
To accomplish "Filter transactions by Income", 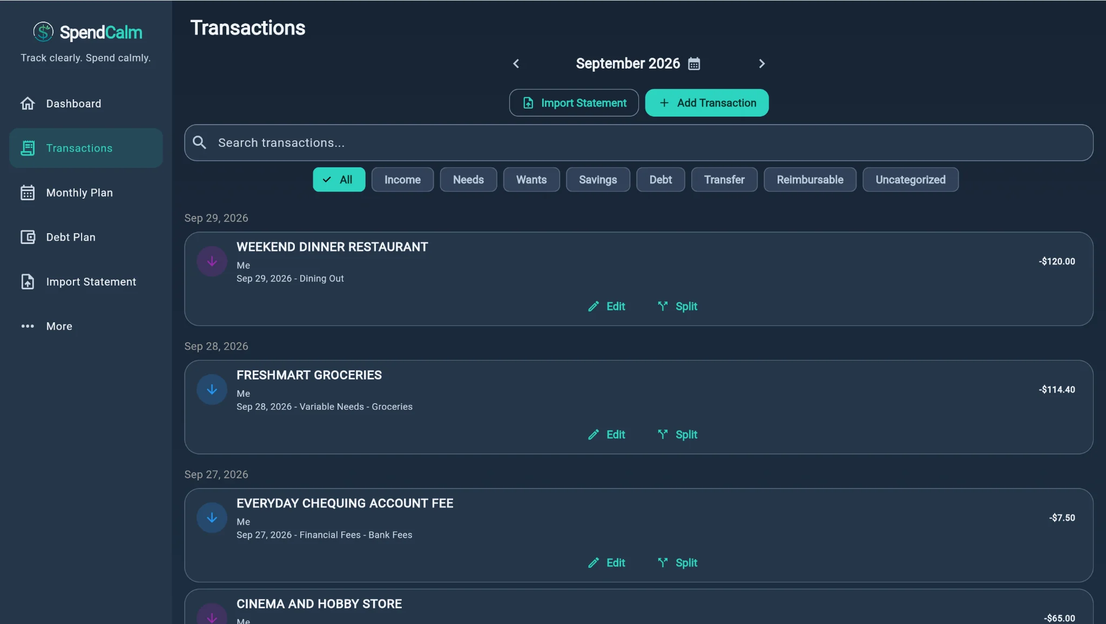I will [402, 180].
